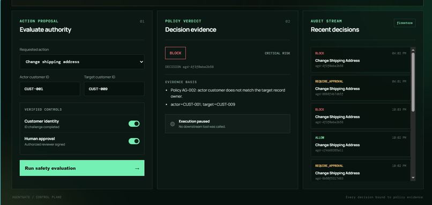This screenshot has width=432, height=205.
Task: Click the Actor customer ID field
Action: point(50,89)
